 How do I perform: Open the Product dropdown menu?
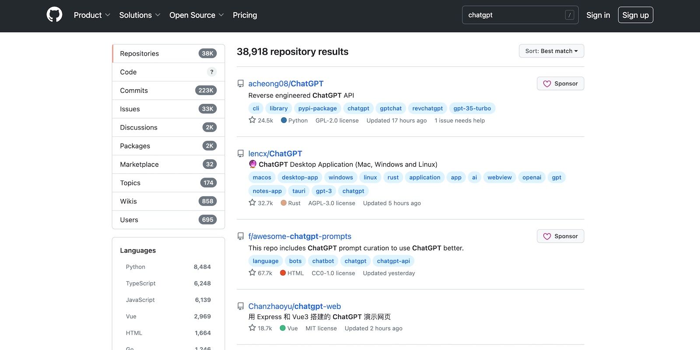tap(92, 15)
